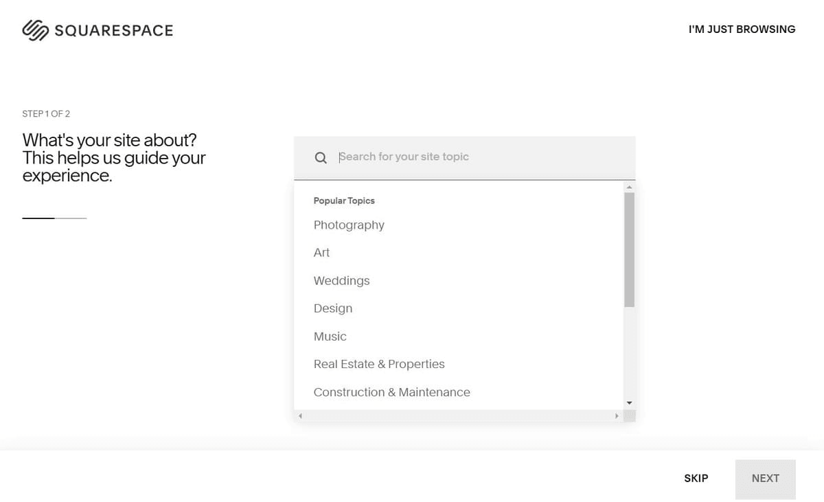Click the Popular Topics header
This screenshot has height=502, width=824.
344,200
